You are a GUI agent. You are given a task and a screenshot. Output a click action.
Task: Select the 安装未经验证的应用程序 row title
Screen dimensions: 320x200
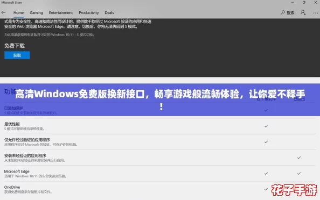point(25,155)
